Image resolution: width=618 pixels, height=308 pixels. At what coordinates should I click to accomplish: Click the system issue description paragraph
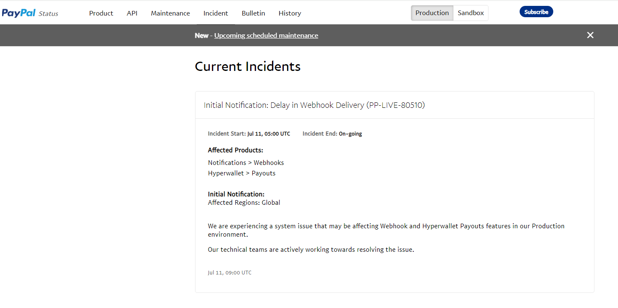coord(386,230)
